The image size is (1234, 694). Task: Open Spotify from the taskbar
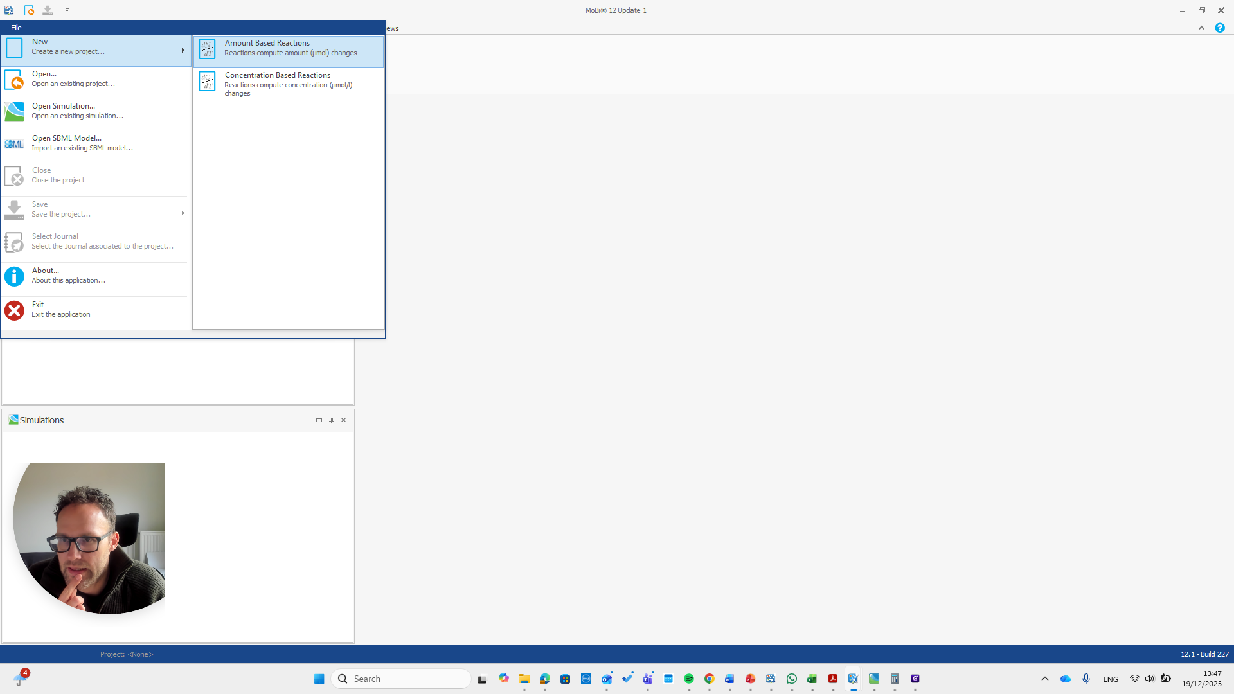(689, 679)
